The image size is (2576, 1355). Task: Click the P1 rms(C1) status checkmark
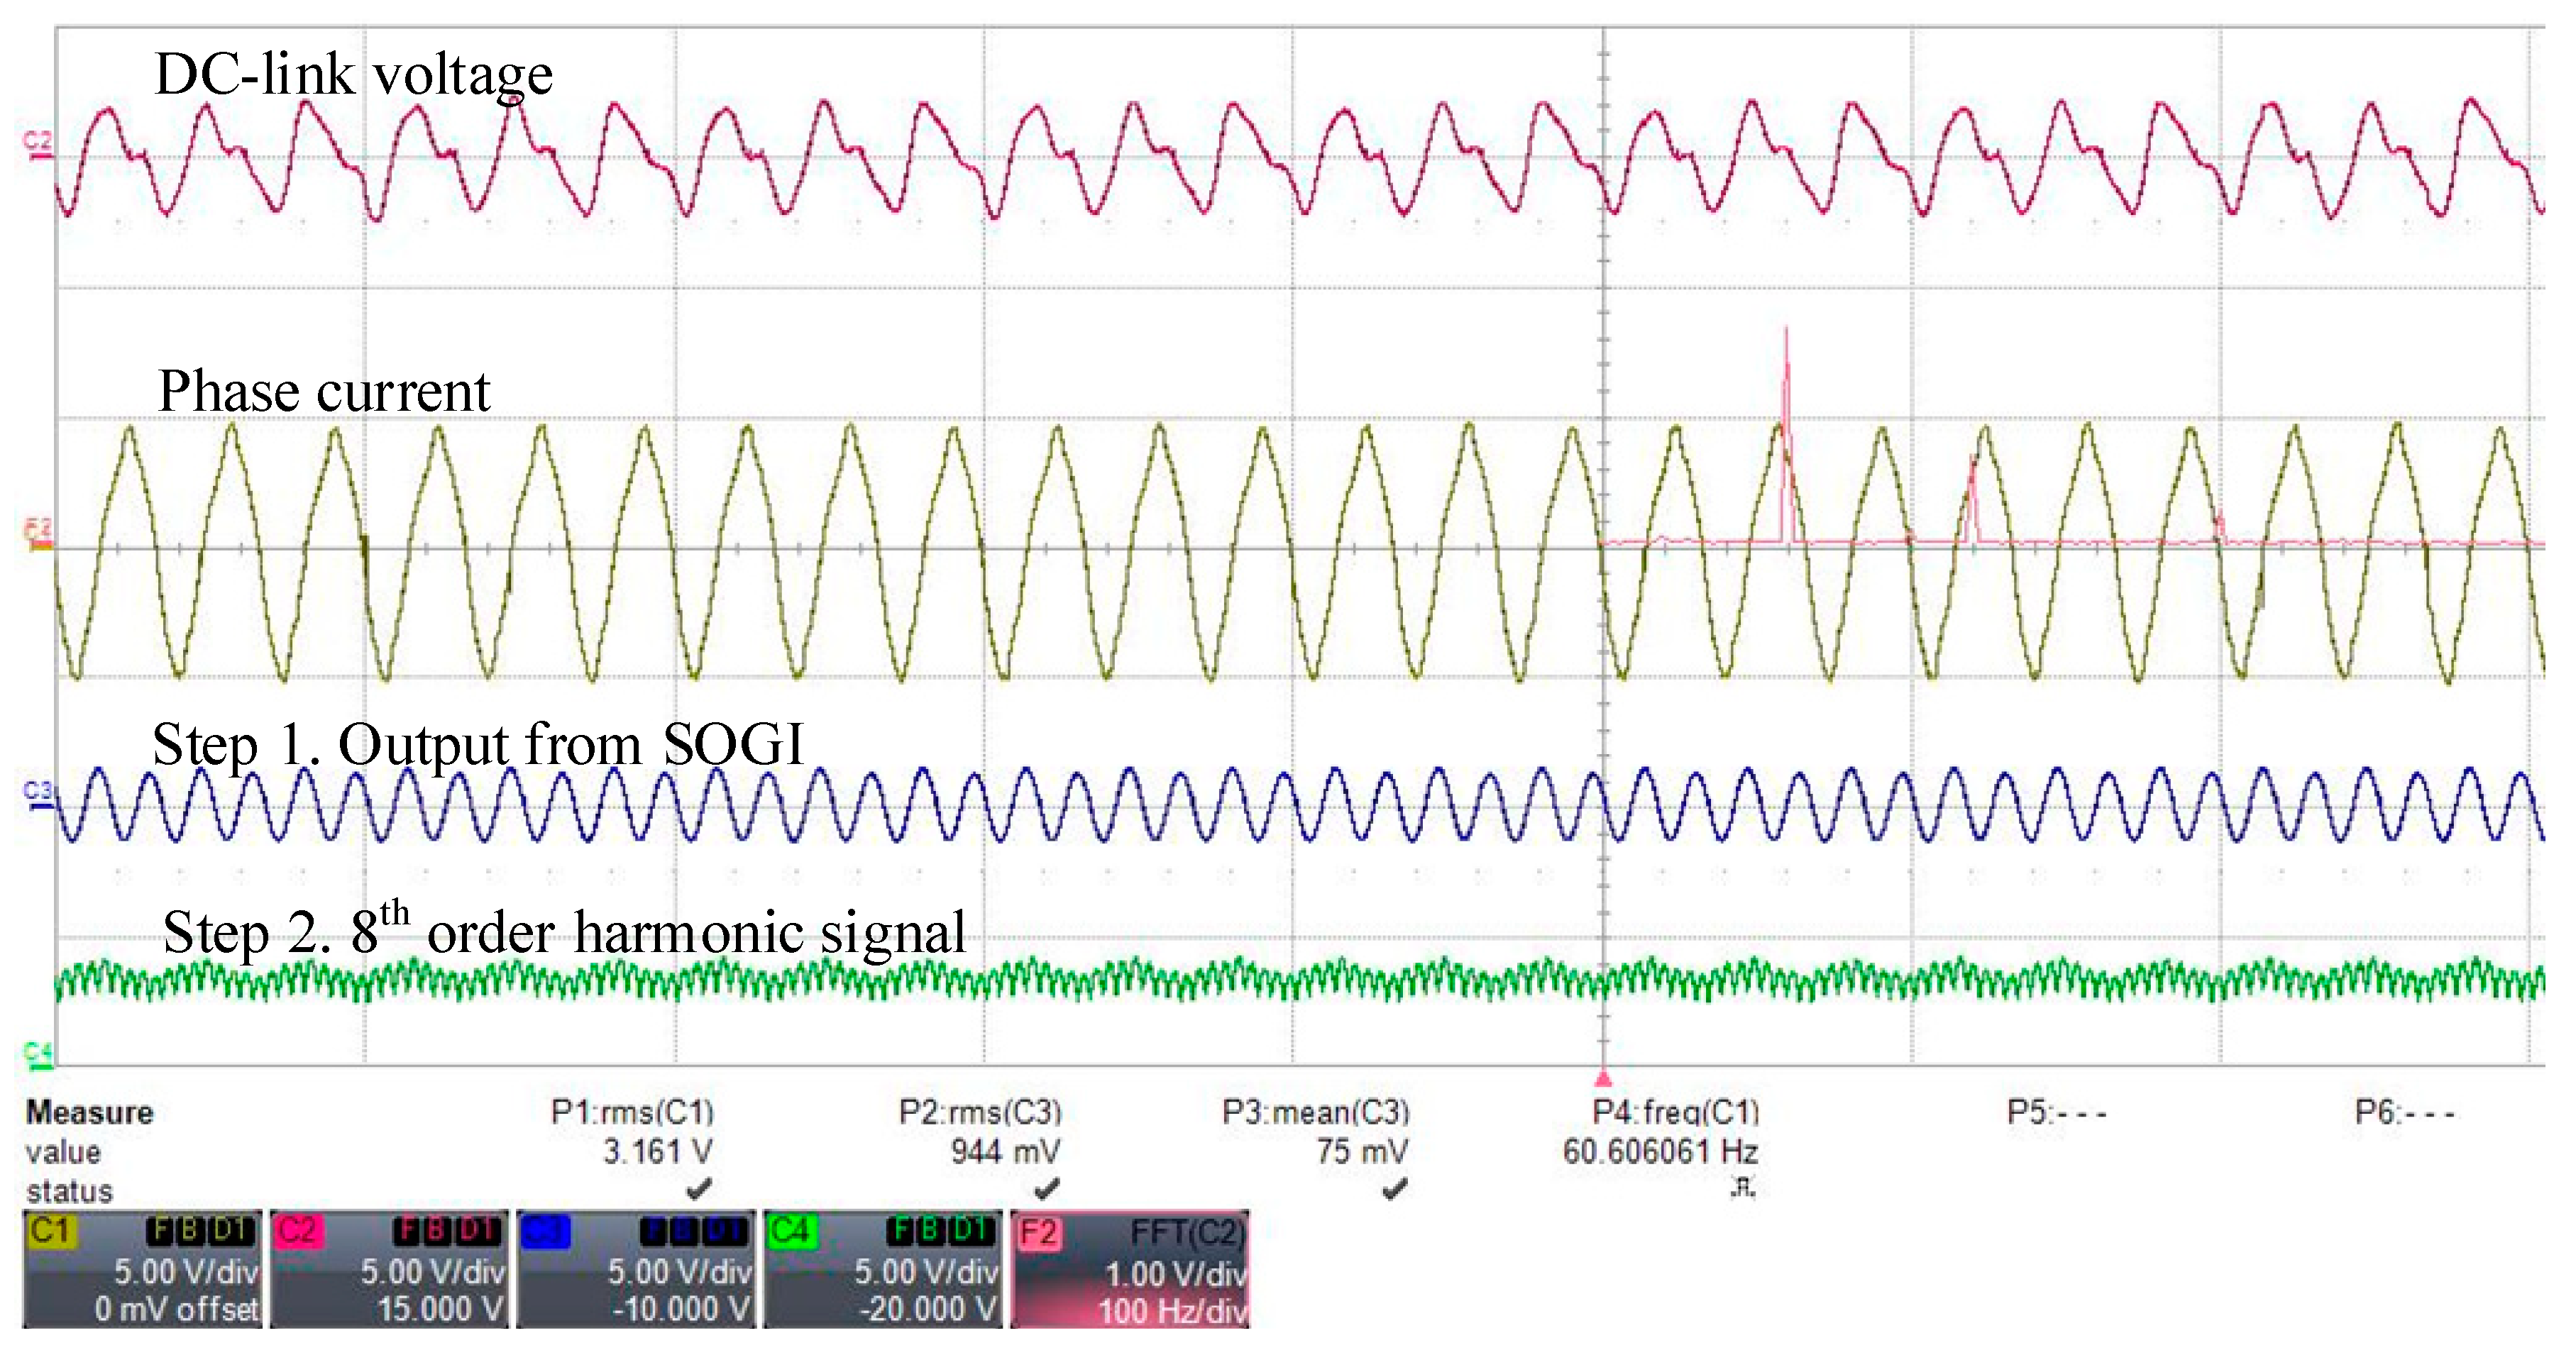coord(699,1189)
